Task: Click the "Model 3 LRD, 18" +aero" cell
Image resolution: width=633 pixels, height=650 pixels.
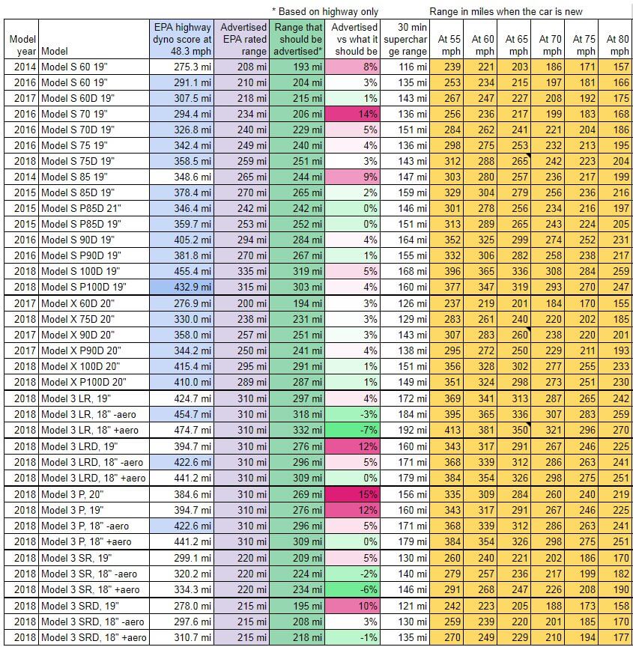Action: pos(94,478)
